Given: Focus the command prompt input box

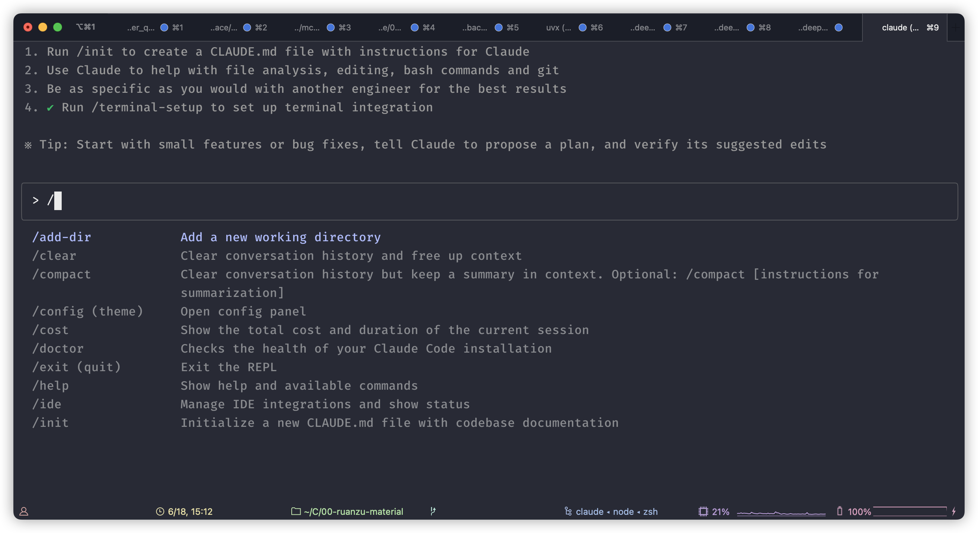Looking at the screenshot, I should [x=489, y=201].
